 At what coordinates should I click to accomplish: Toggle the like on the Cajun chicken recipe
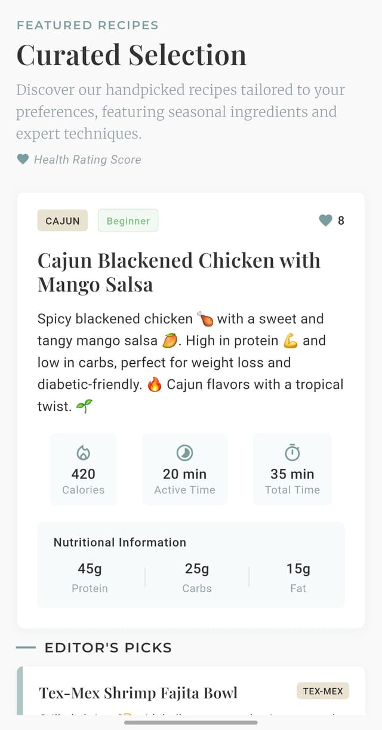325,220
